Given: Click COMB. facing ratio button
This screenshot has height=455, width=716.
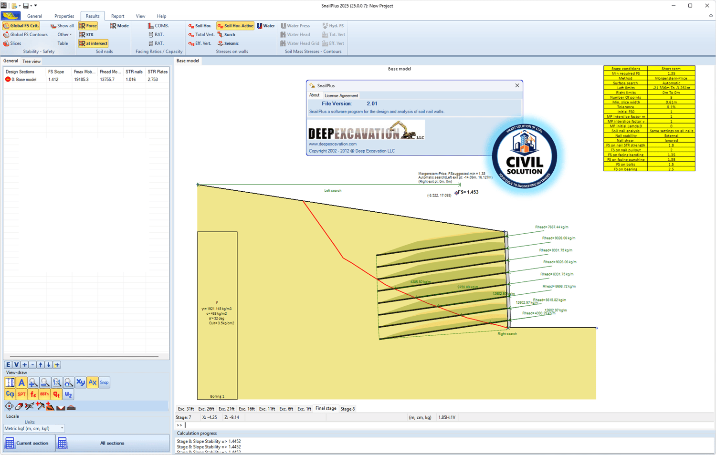Looking at the screenshot, I should click(158, 26).
